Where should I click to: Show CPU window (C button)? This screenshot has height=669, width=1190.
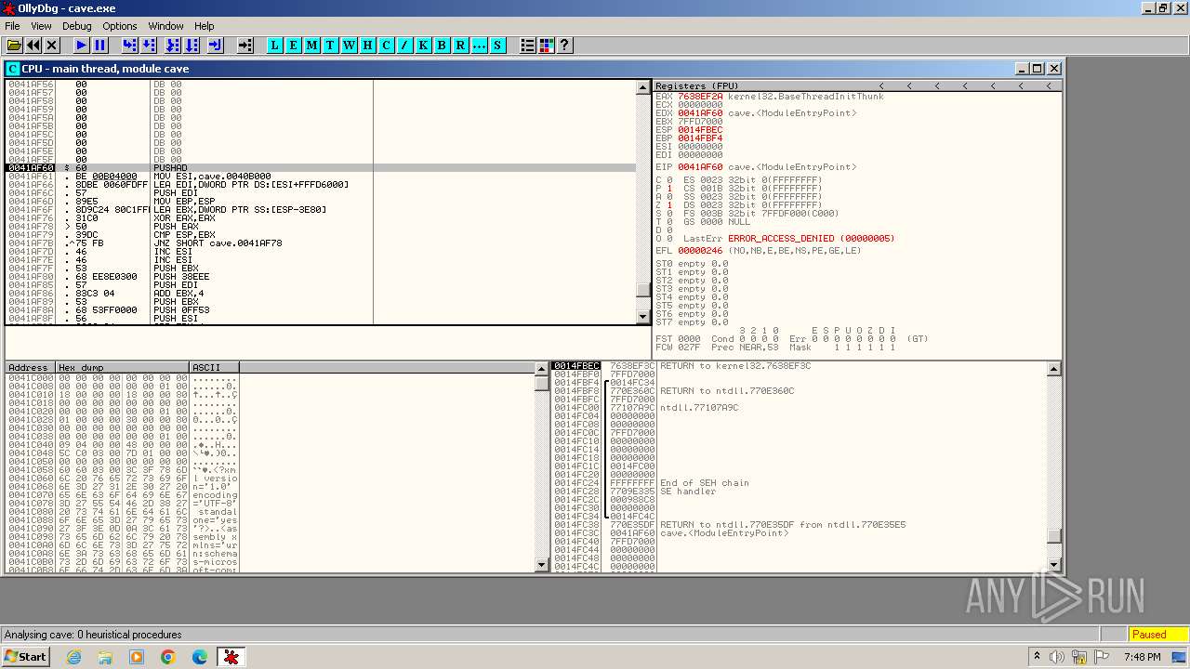(x=387, y=46)
